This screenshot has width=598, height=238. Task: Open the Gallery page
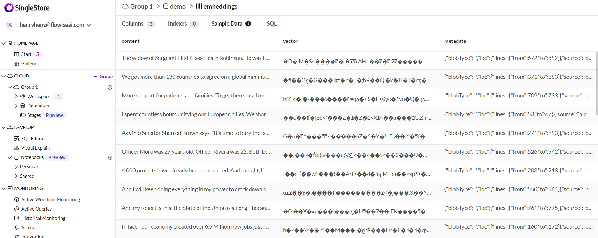coord(28,64)
